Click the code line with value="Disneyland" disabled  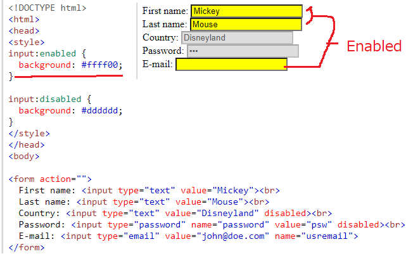(x=175, y=214)
